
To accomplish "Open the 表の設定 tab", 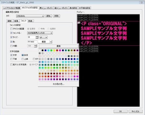I will pos(73,8).
